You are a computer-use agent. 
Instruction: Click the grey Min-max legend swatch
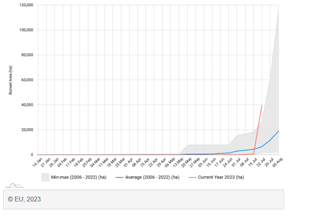click(45, 177)
